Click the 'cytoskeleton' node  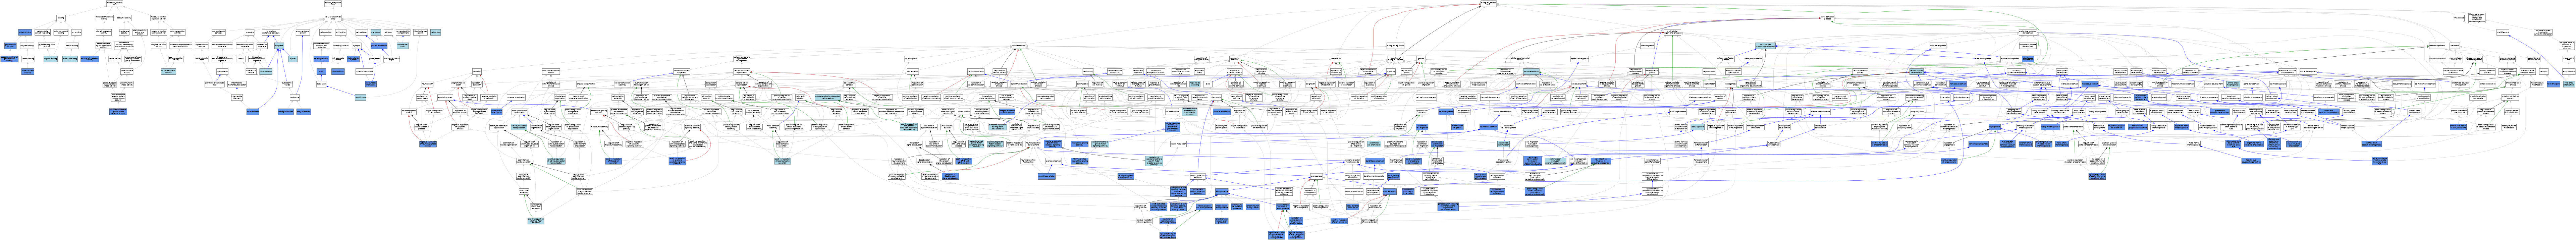[222, 72]
